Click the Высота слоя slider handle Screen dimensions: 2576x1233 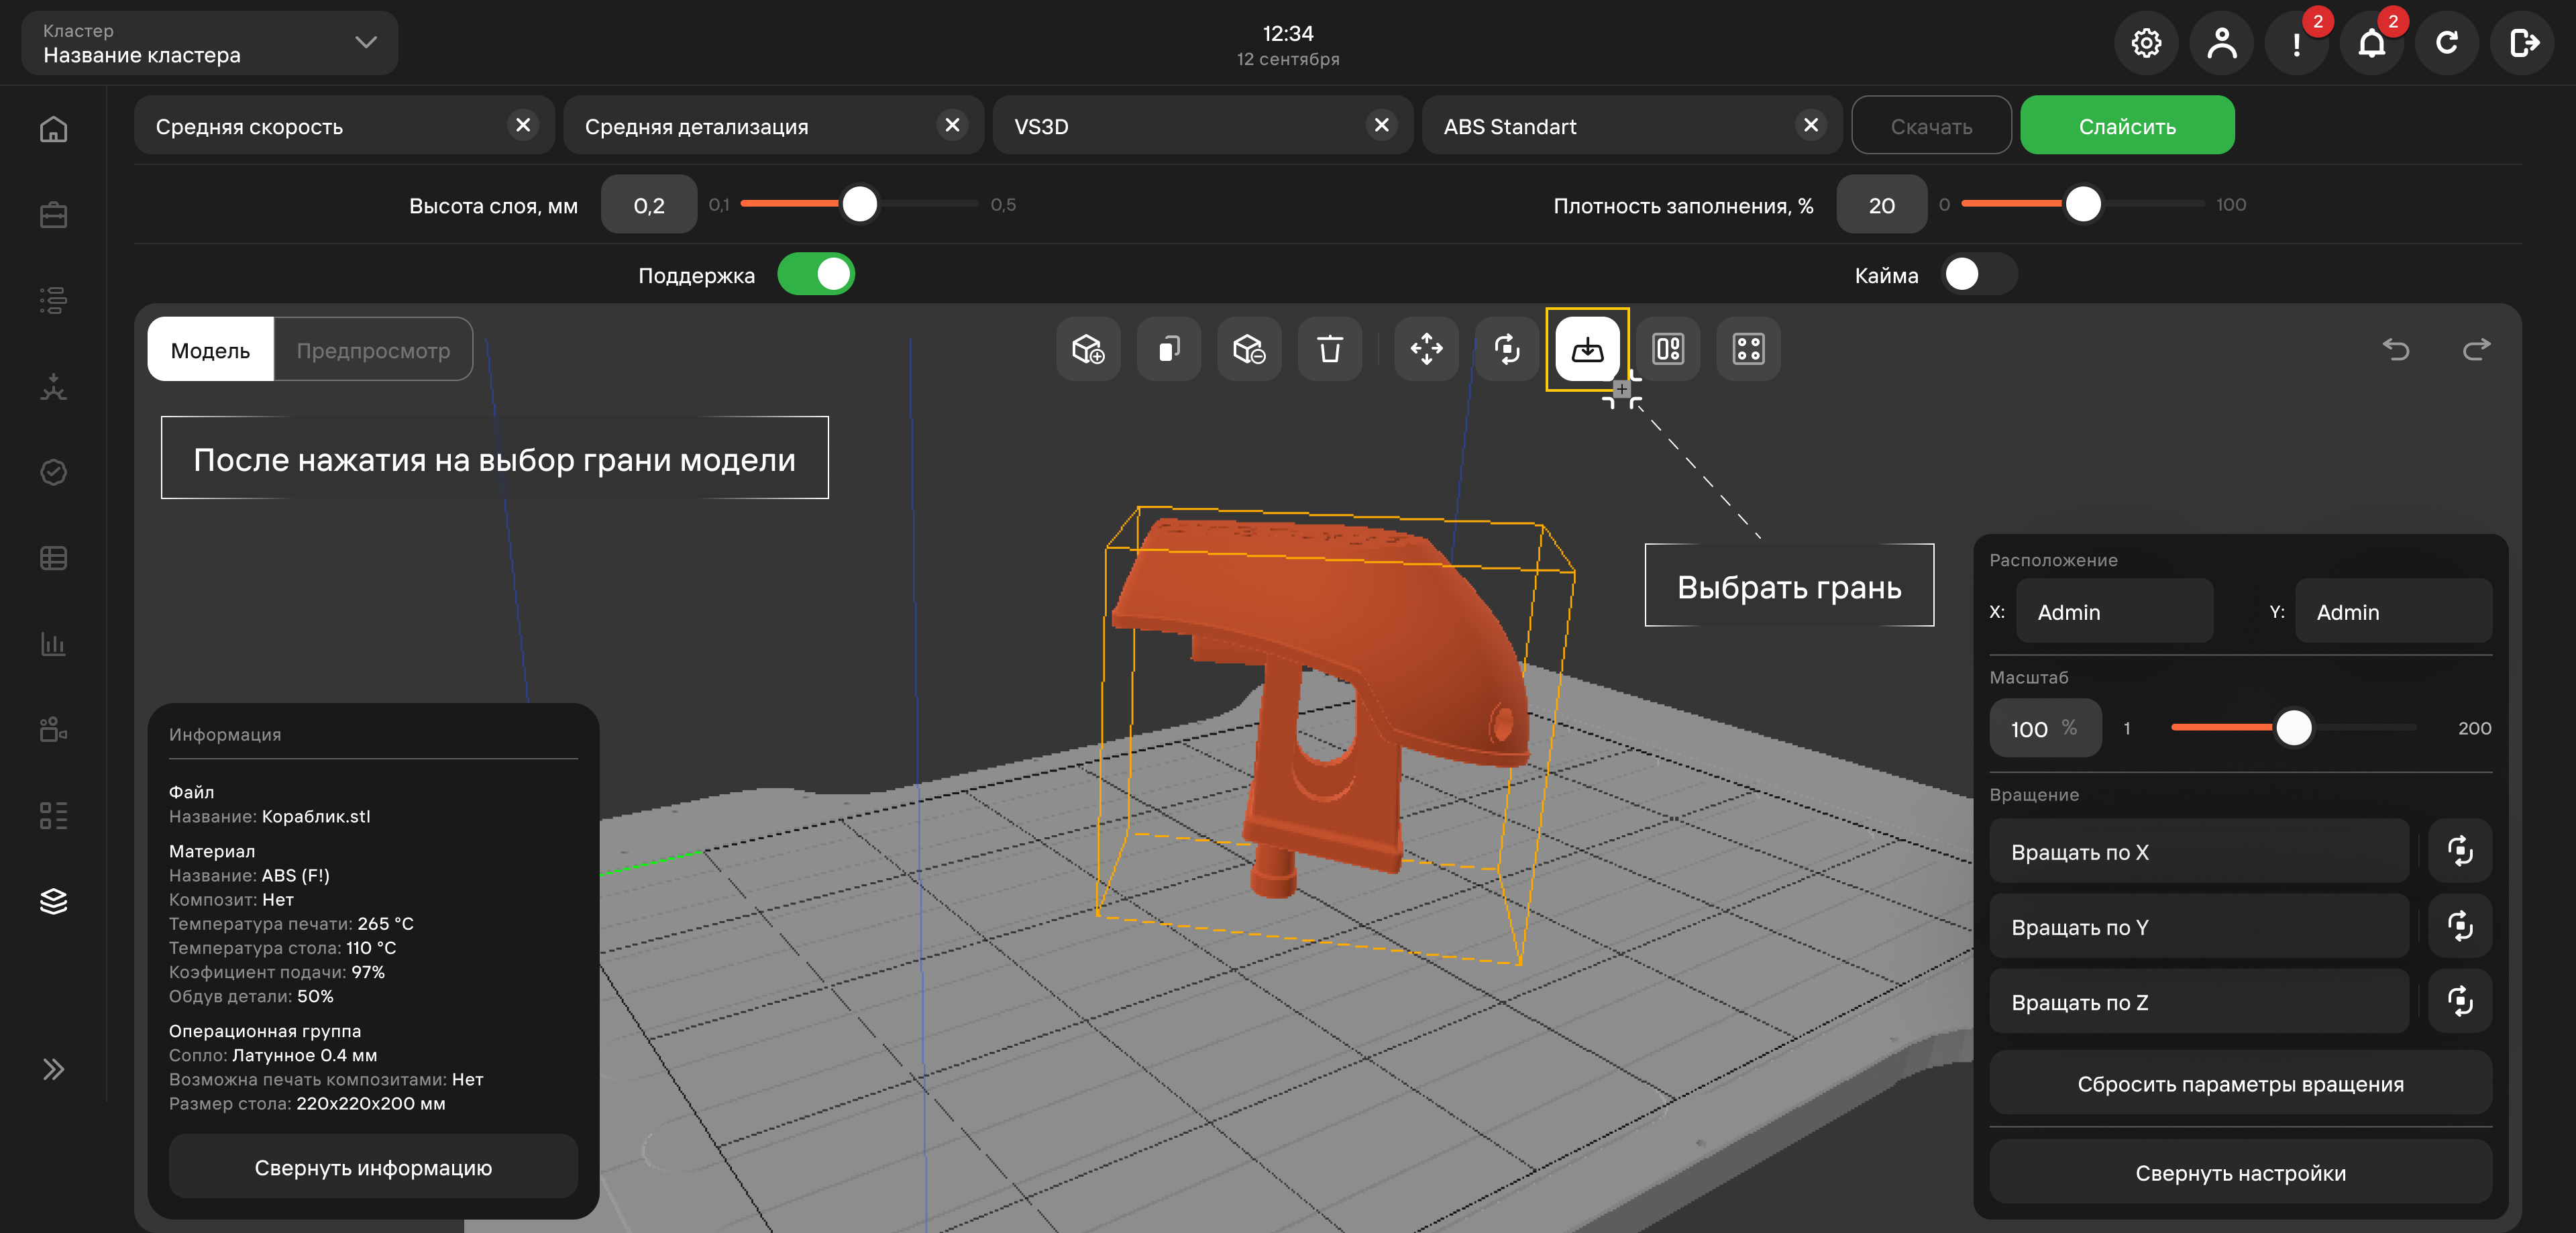[x=859, y=204]
